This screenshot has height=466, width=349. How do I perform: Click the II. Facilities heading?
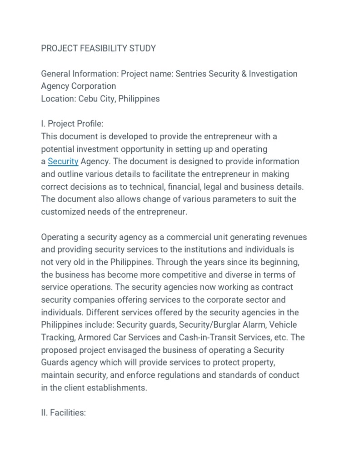64,413
